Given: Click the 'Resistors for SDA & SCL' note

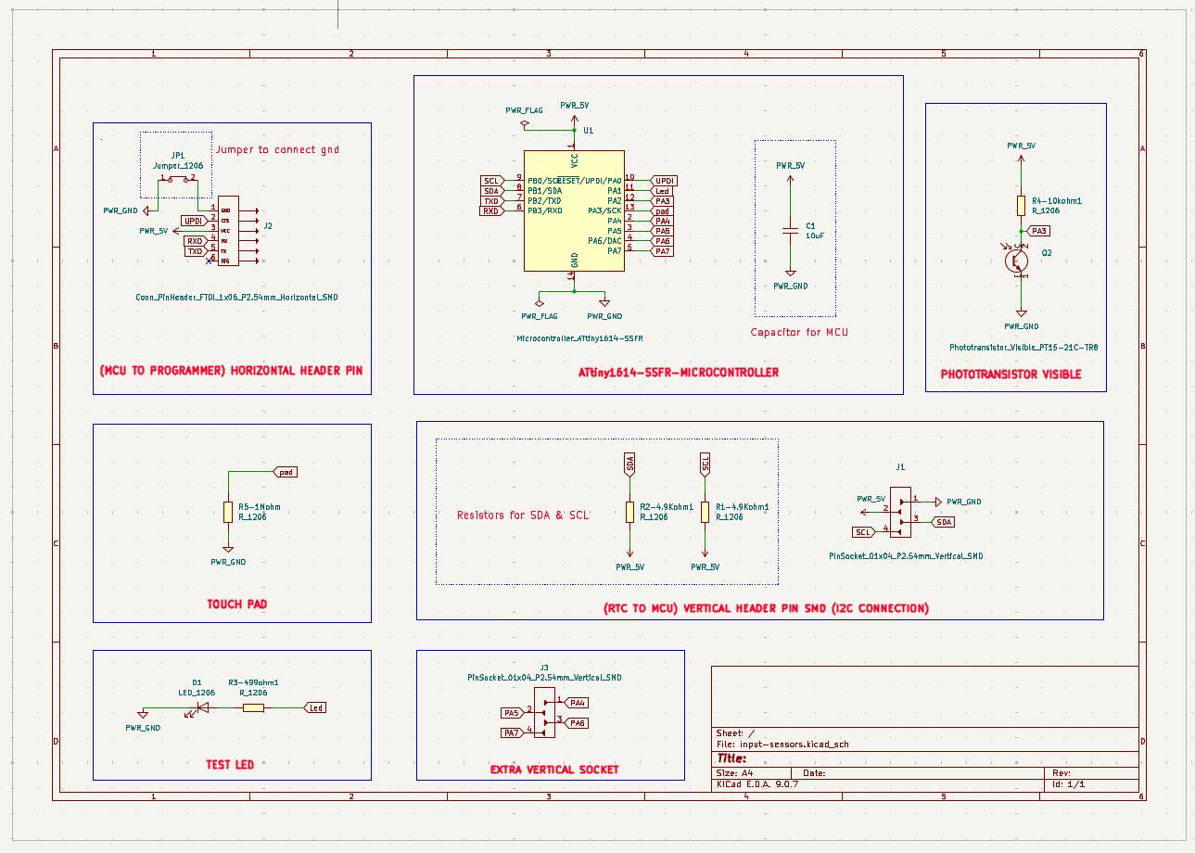Looking at the screenshot, I should 524,515.
